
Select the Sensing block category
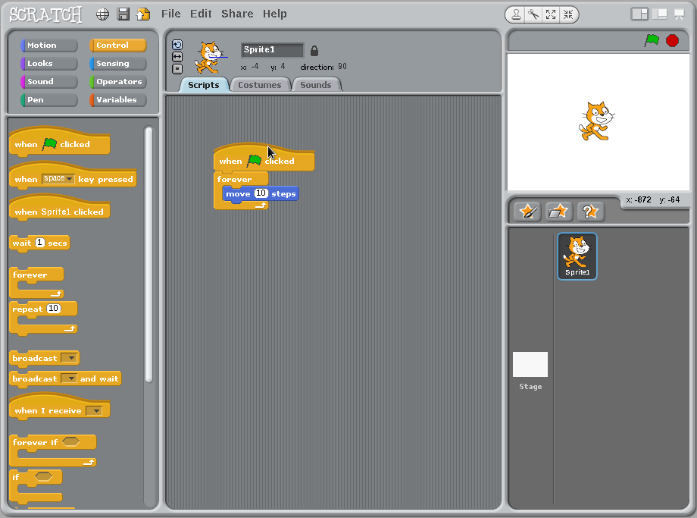click(x=117, y=63)
